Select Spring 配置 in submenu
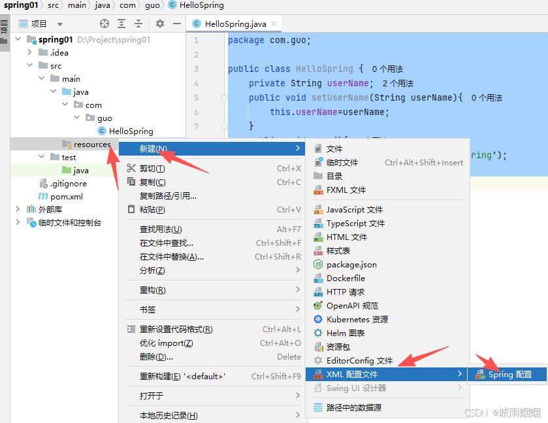Viewport: 548px width, 423px height. click(509, 375)
